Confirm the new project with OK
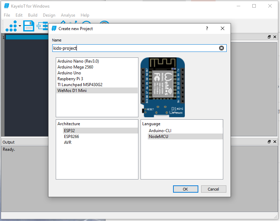Viewport: 280px width, 221px height. 186,189
